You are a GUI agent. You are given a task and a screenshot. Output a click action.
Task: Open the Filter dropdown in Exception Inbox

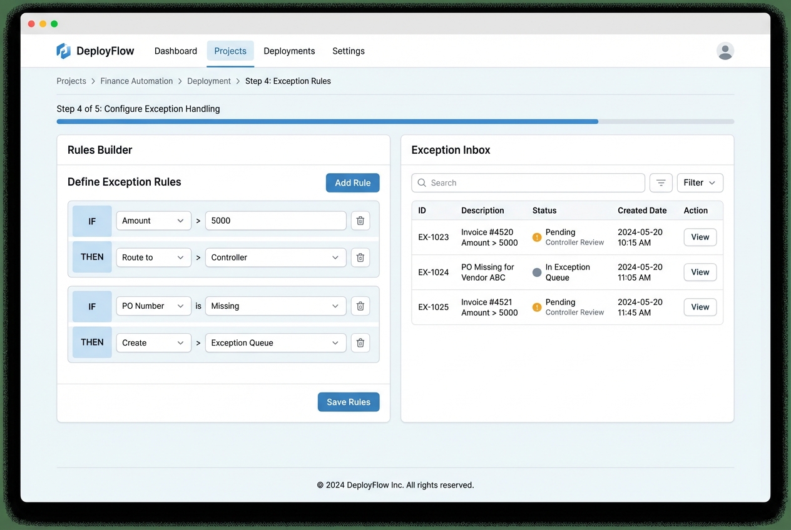click(x=700, y=182)
